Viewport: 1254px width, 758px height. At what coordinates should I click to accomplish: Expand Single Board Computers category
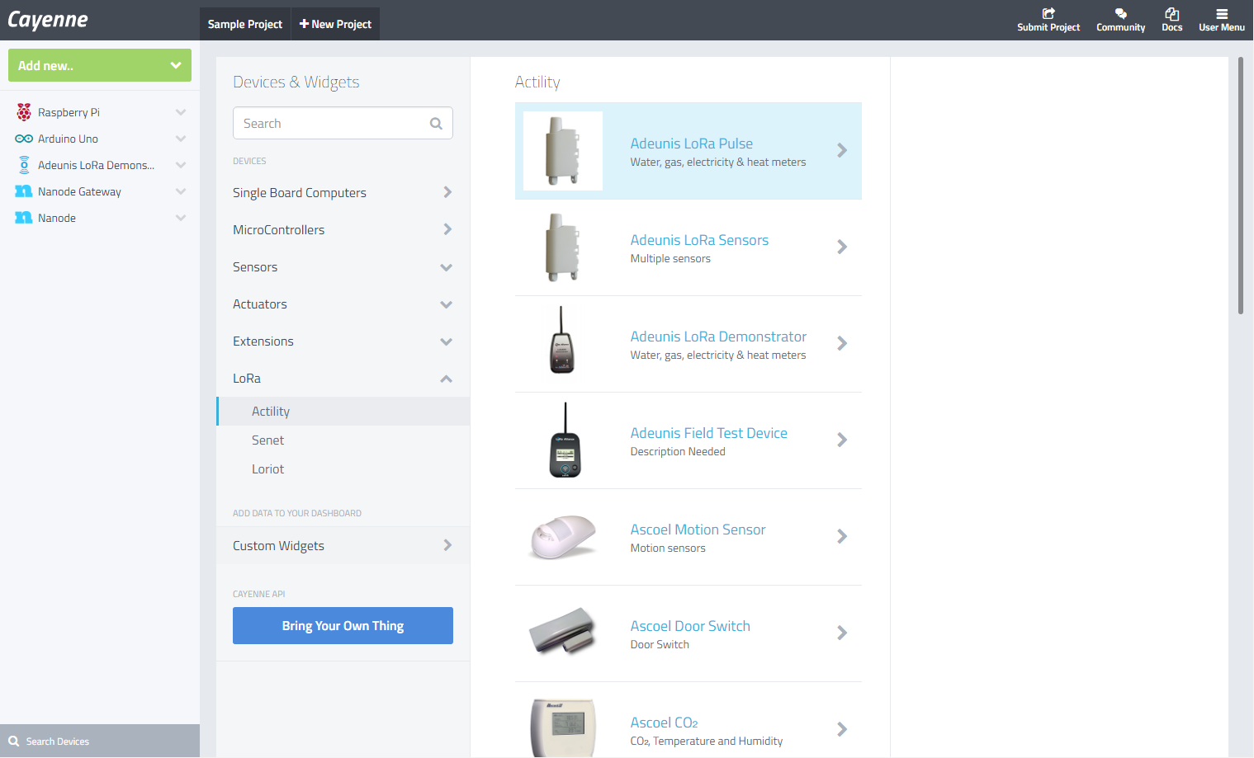click(343, 192)
